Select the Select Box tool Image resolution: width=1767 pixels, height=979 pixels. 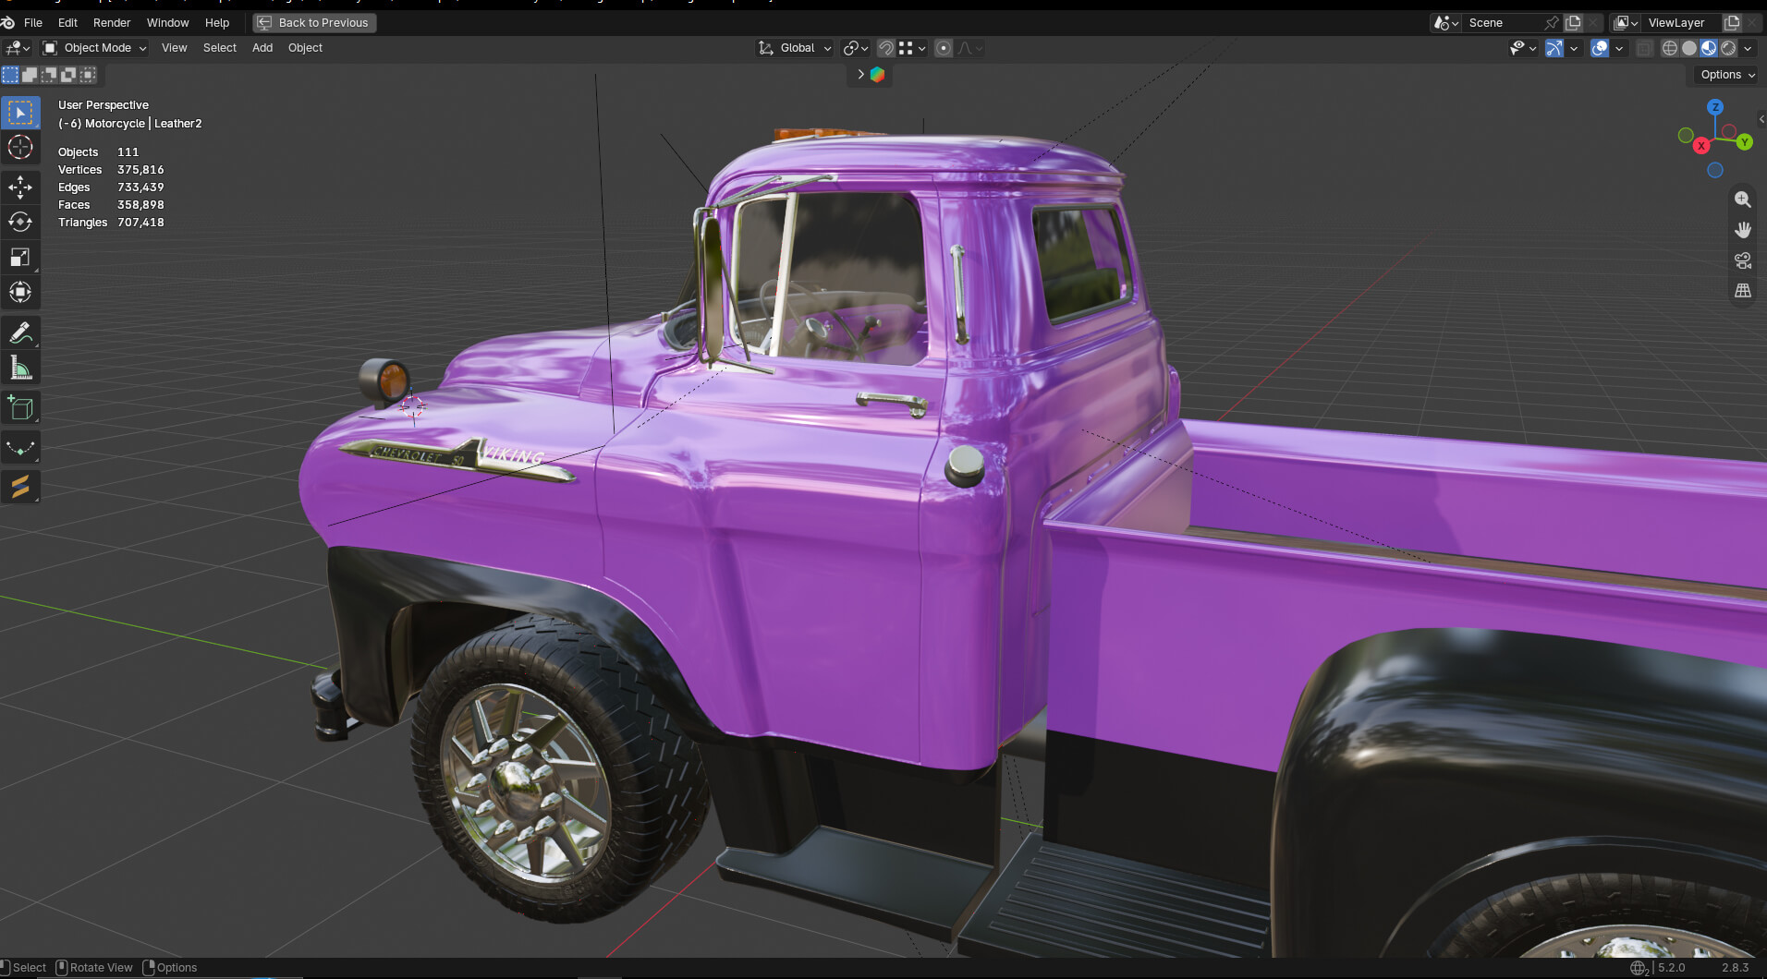pyautogui.click(x=20, y=113)
